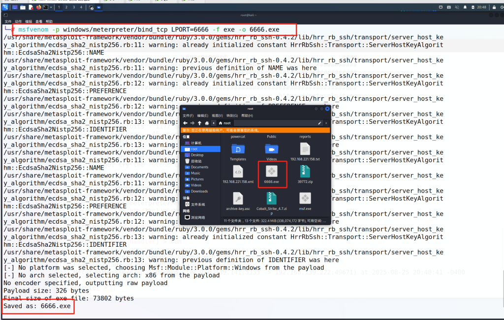Click the home folder toolbar icon
Screen dimensions: 504x320
pos(207,123)
